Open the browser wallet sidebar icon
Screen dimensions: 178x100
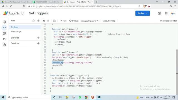(170, 6)
